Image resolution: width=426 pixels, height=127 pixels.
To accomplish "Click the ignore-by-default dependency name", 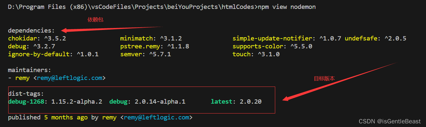I will point(40,54).
